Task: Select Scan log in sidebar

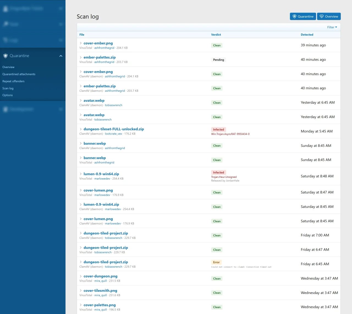Action: 8,88
